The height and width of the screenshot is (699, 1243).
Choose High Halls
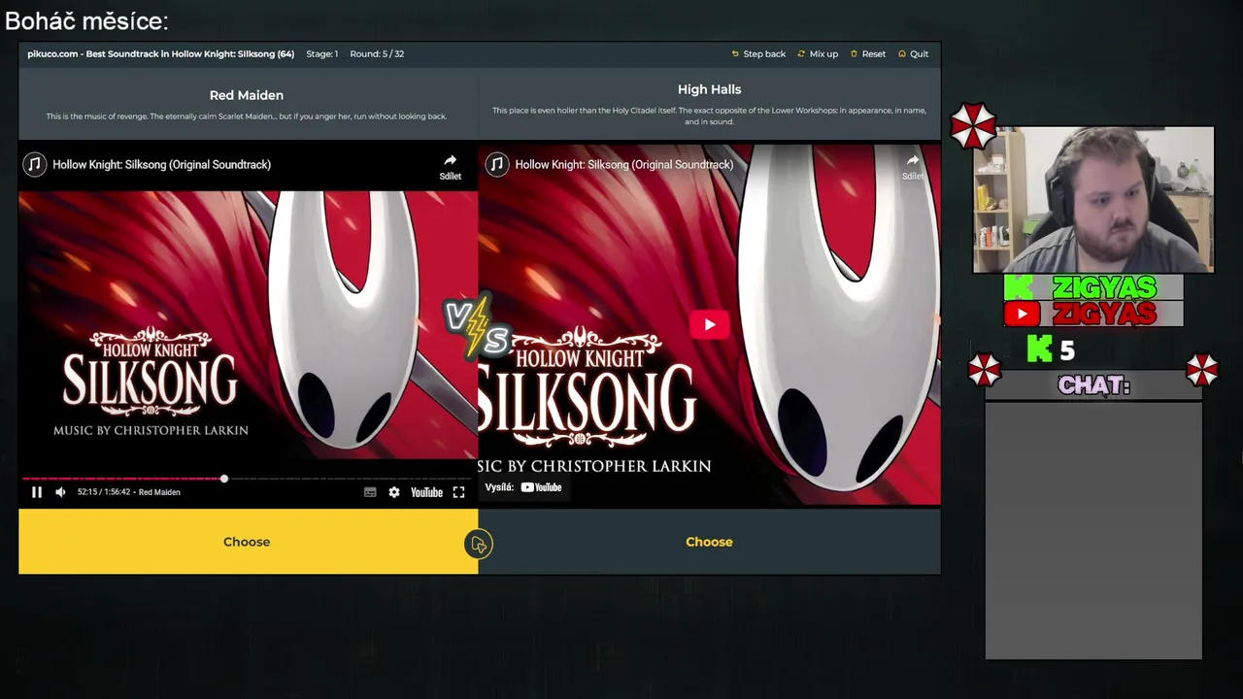pos(709,542)
